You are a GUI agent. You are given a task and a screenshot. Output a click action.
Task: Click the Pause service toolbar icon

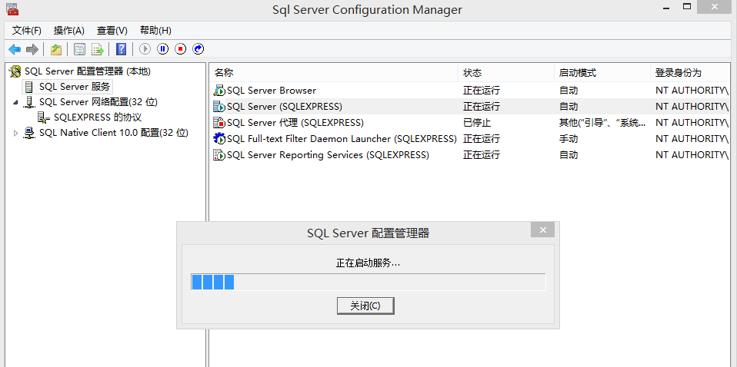(162, 49)
